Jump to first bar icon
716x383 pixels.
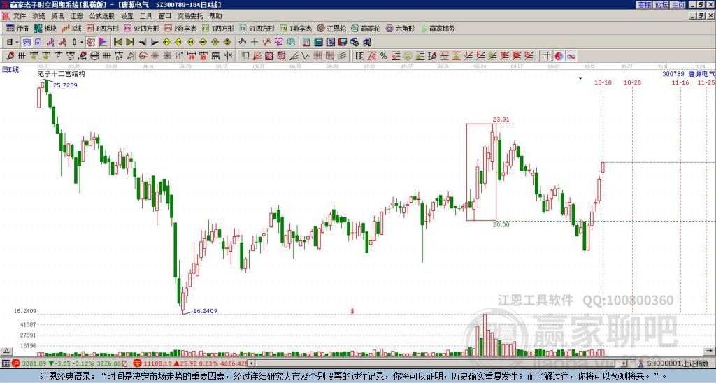click(117, 43)
